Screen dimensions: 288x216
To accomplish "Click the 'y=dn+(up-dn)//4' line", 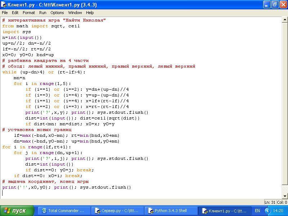I will (77, 89).
